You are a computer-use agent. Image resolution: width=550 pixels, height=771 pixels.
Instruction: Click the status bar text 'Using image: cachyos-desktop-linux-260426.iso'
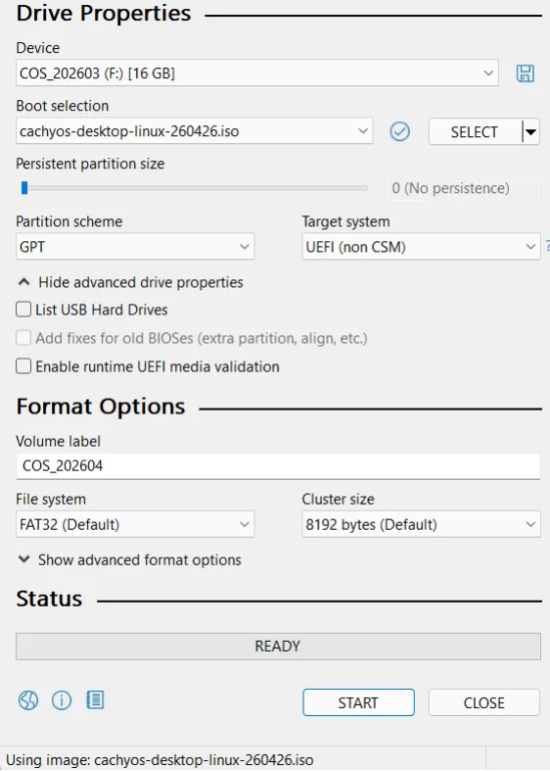160,759
